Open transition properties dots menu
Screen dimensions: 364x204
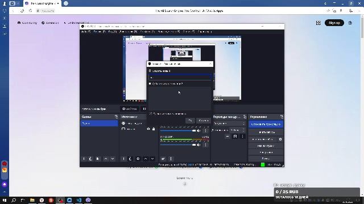point(242,137)
